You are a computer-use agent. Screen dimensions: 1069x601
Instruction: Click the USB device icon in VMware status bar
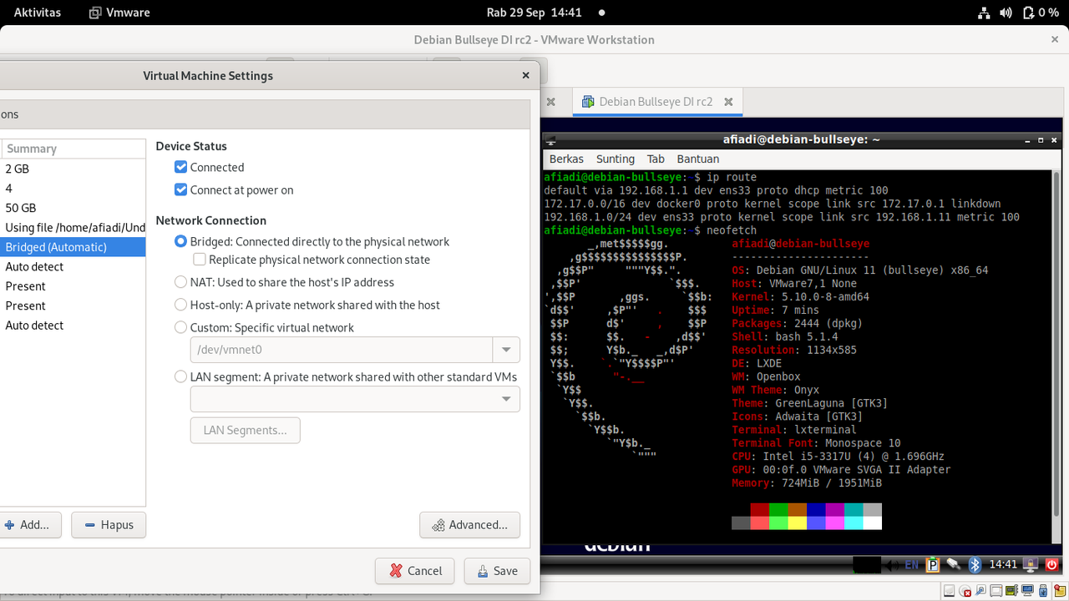coord(1043,590)
